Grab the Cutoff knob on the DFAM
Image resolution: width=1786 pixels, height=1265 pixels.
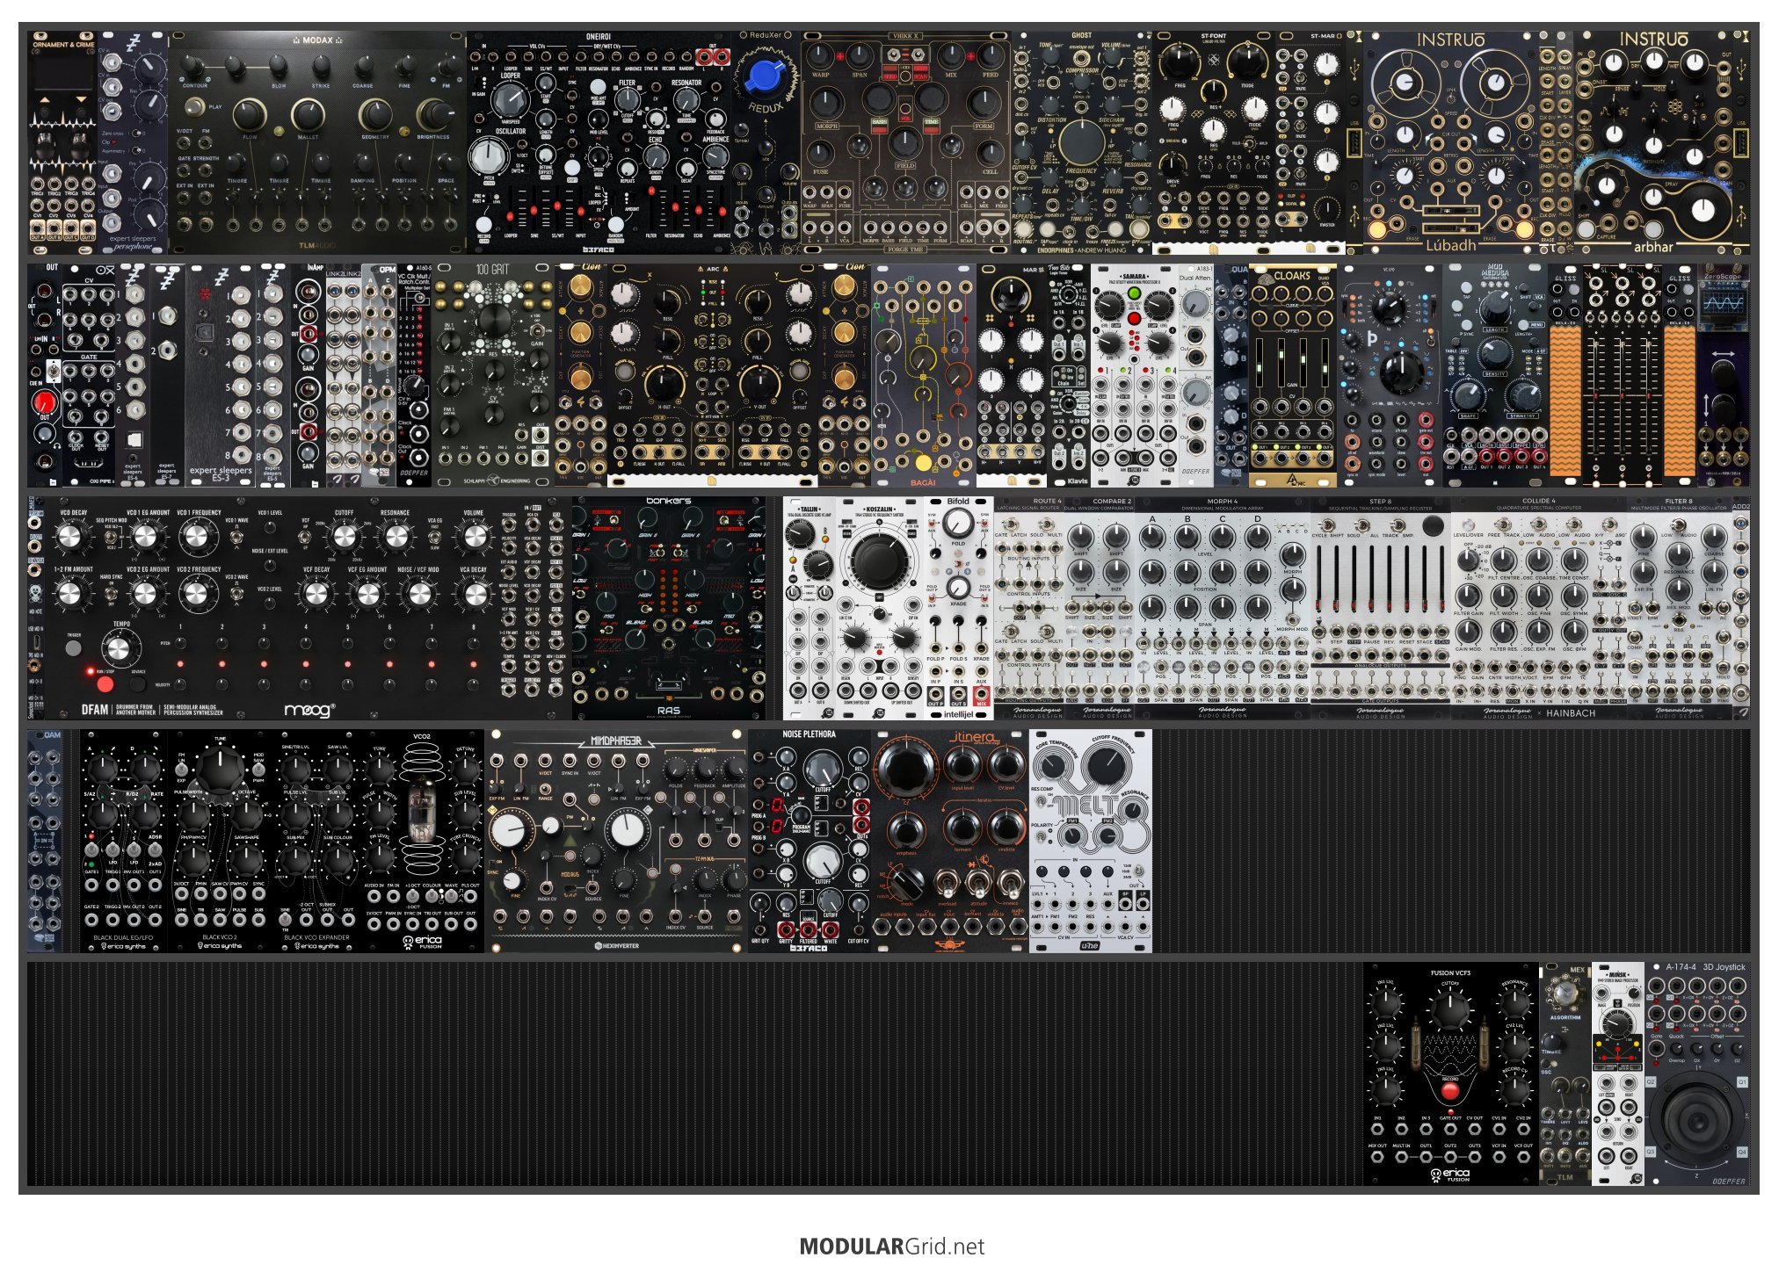coord(345,538)
